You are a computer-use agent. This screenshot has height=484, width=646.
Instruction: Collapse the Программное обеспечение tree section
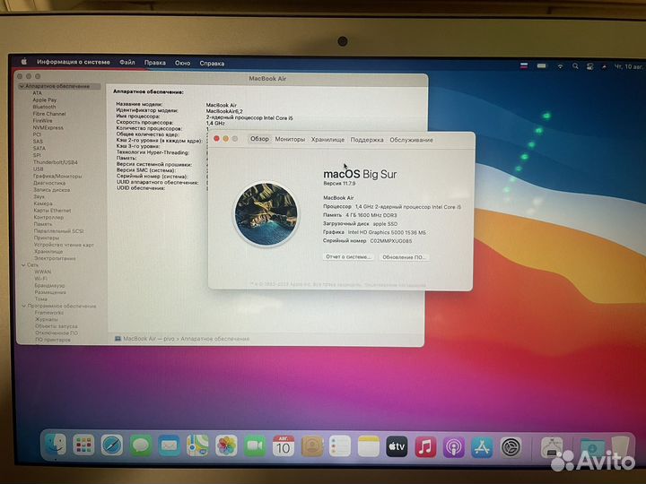(24, 306)
